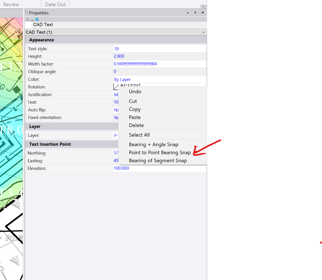Collapse the Layer section
The image size is (322, 280).
(27, 126)
